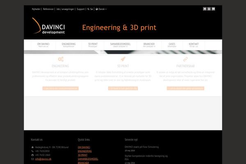The image size is (246, 164).
Task: Open the Referencer link
Action: (48, 9)
